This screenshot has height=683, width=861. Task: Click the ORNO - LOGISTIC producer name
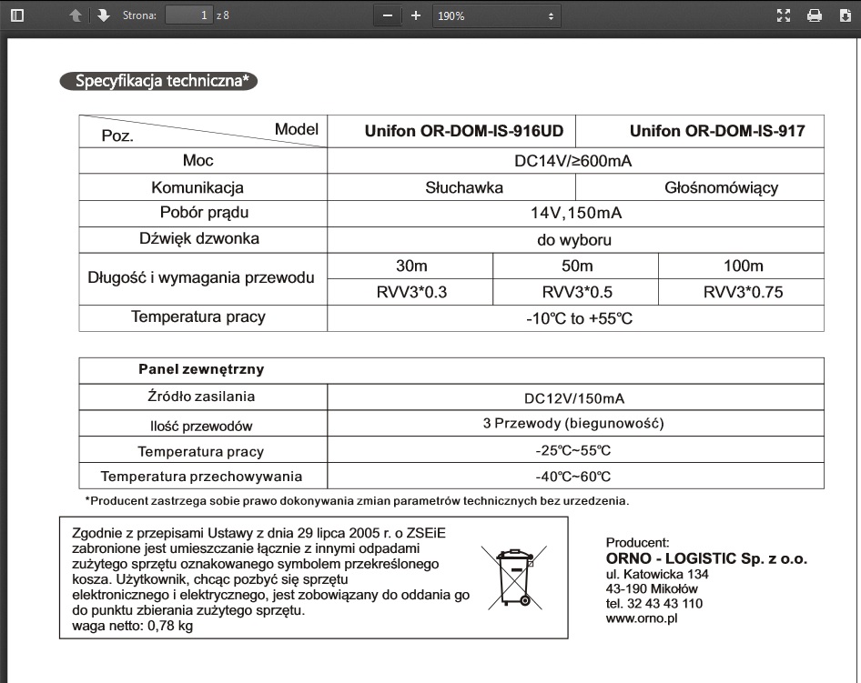coord(706,559)
